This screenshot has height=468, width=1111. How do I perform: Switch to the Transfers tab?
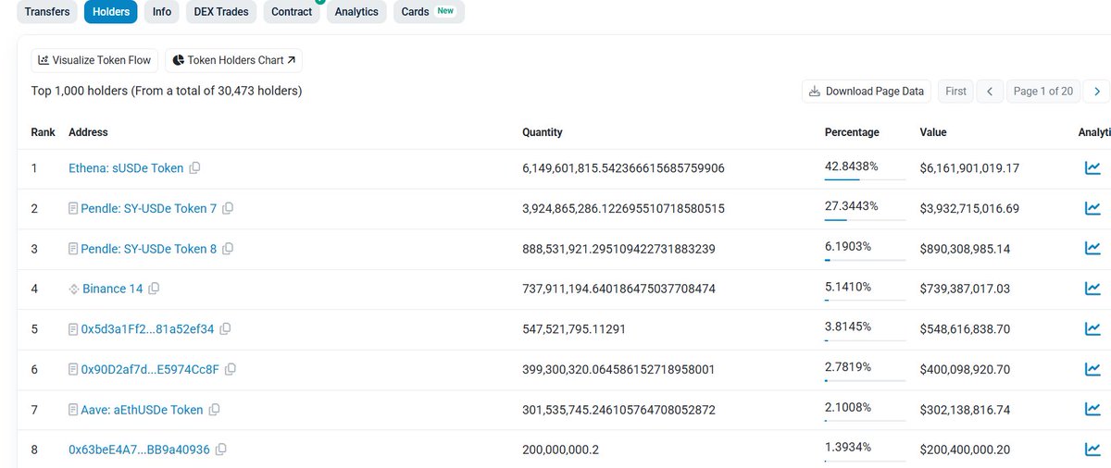pyautogui.click(x=47, y=12)
